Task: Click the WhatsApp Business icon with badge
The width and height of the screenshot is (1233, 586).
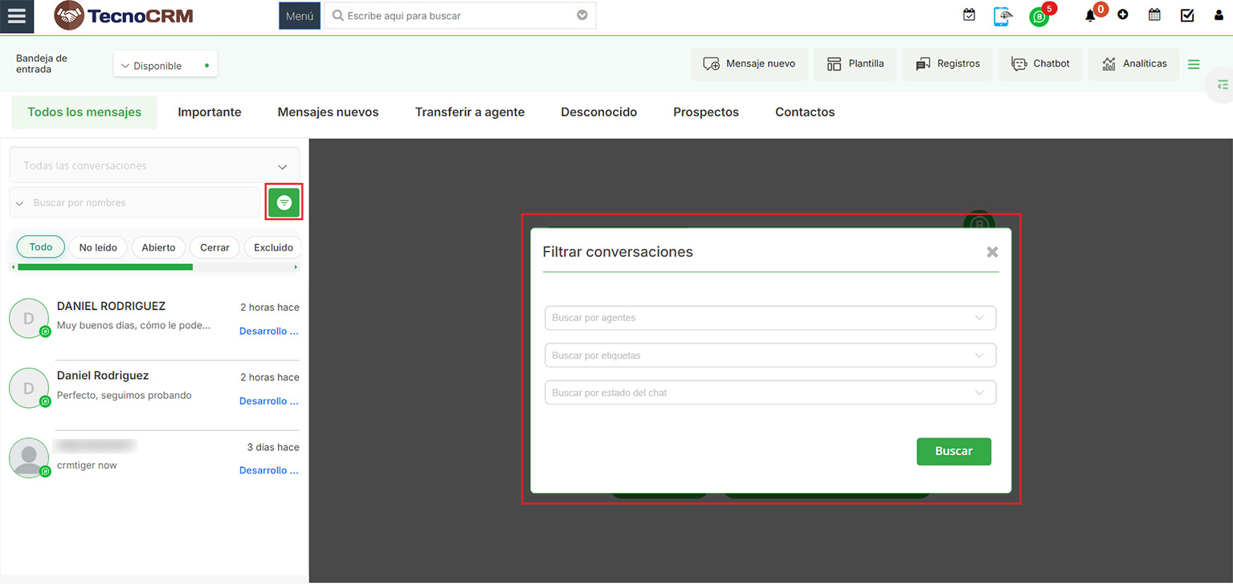Action: click(1039, 17)
